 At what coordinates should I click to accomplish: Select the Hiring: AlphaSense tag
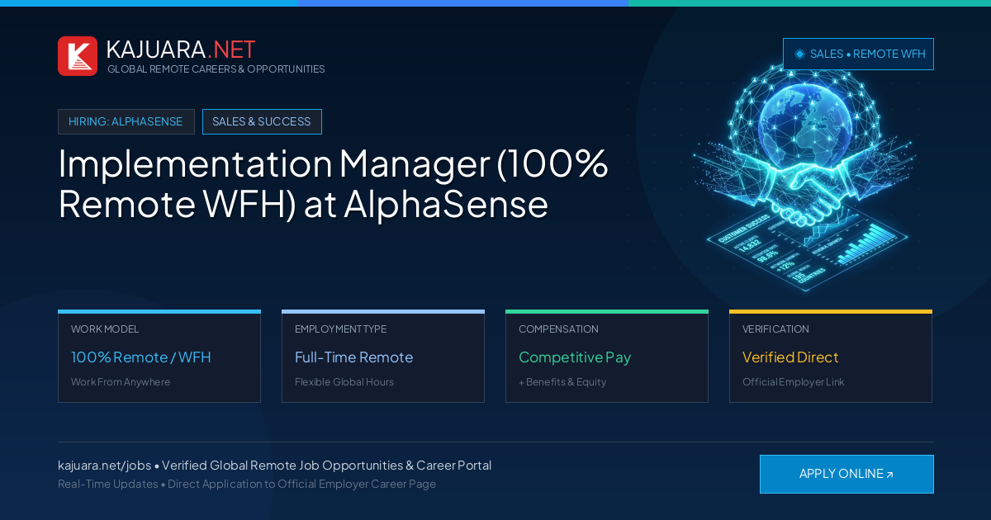tap(126, 121)
